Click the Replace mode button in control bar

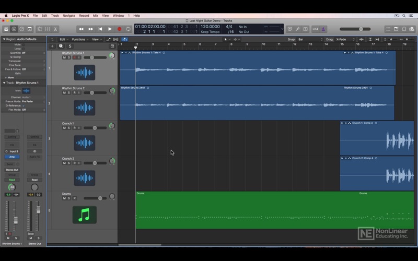[x=290, y=29]
